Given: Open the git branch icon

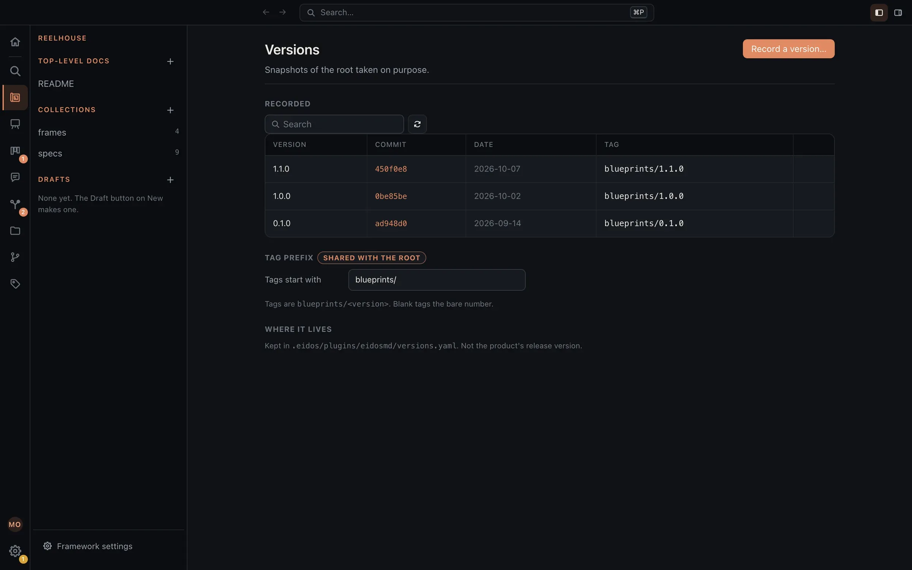Looking at the screenshot, I should coord(15,257).
